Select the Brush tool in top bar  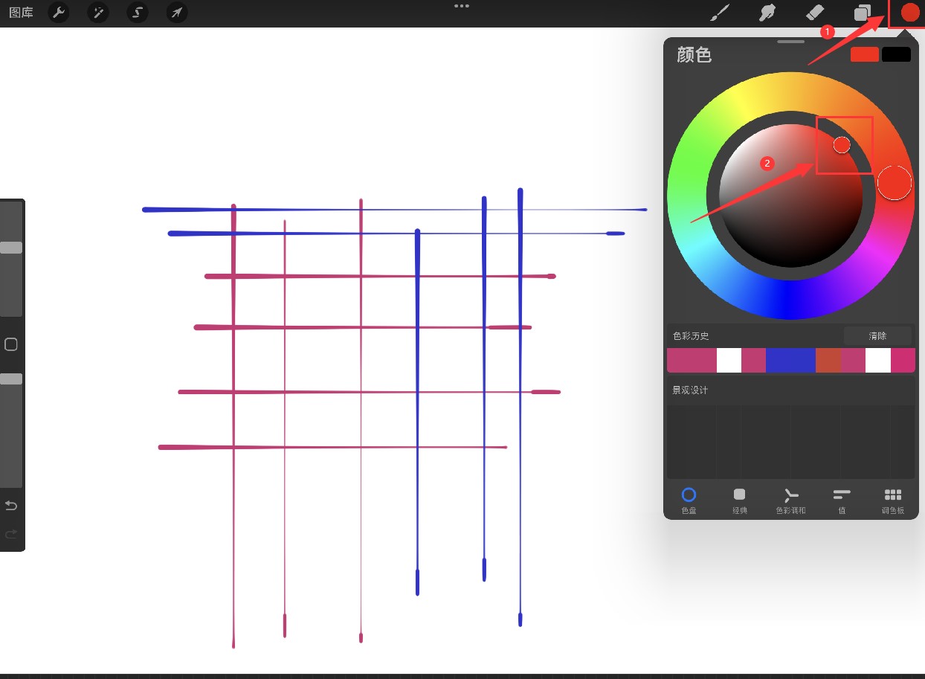click(x=718, y=13)
